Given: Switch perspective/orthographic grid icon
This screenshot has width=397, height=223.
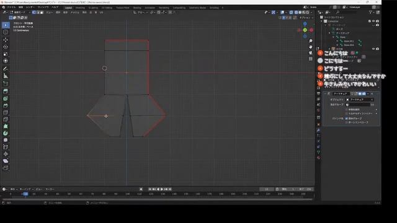Looking at the screenshot, I should (311, 59).
